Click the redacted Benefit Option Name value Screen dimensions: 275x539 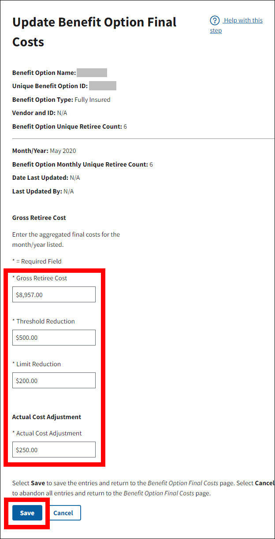[x=92, y=73]
